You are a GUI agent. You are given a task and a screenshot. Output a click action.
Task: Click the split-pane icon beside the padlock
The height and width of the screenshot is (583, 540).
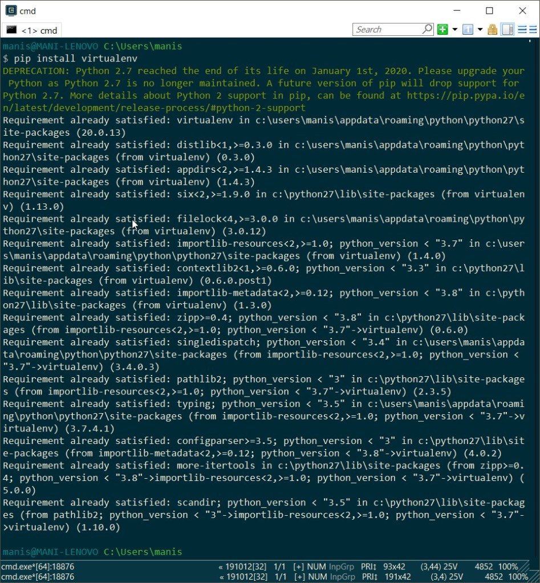507,30
